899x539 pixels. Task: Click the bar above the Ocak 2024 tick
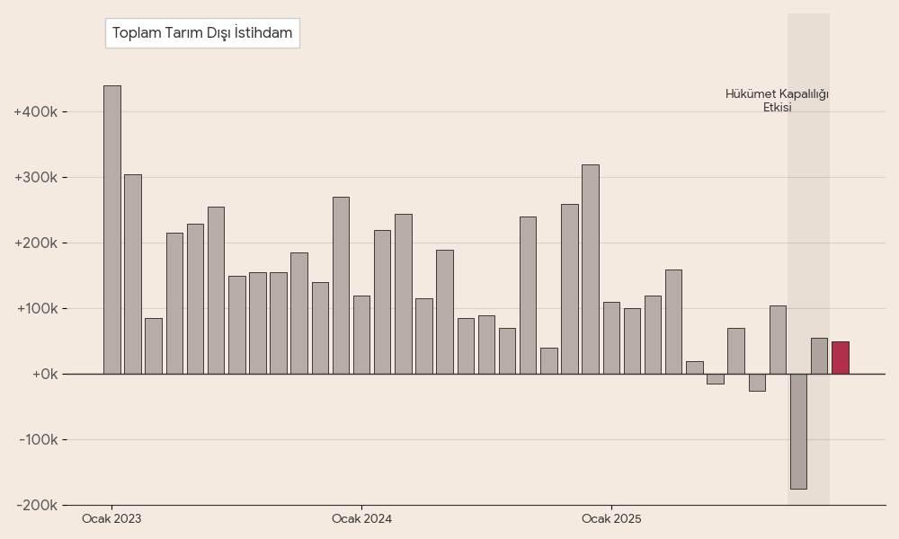[x=361, y=334]
